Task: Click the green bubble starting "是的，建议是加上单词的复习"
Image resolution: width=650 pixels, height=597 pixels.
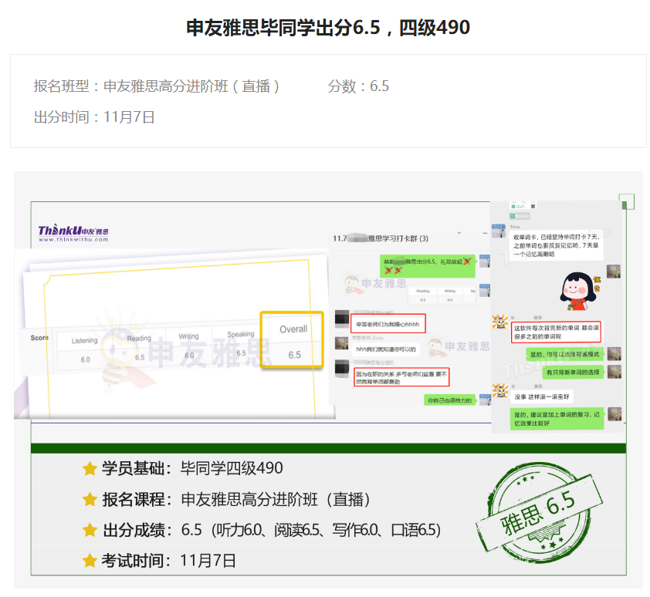Action: tap(557, 419)
